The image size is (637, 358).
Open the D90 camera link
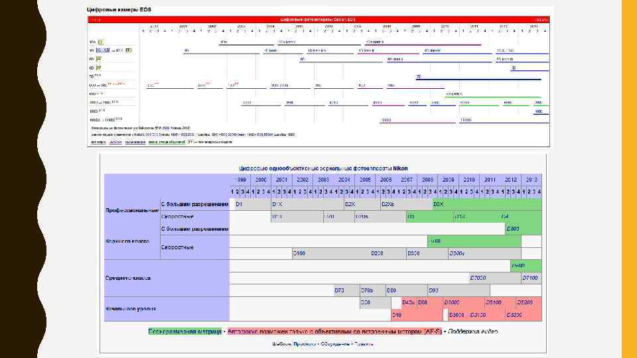433,290
